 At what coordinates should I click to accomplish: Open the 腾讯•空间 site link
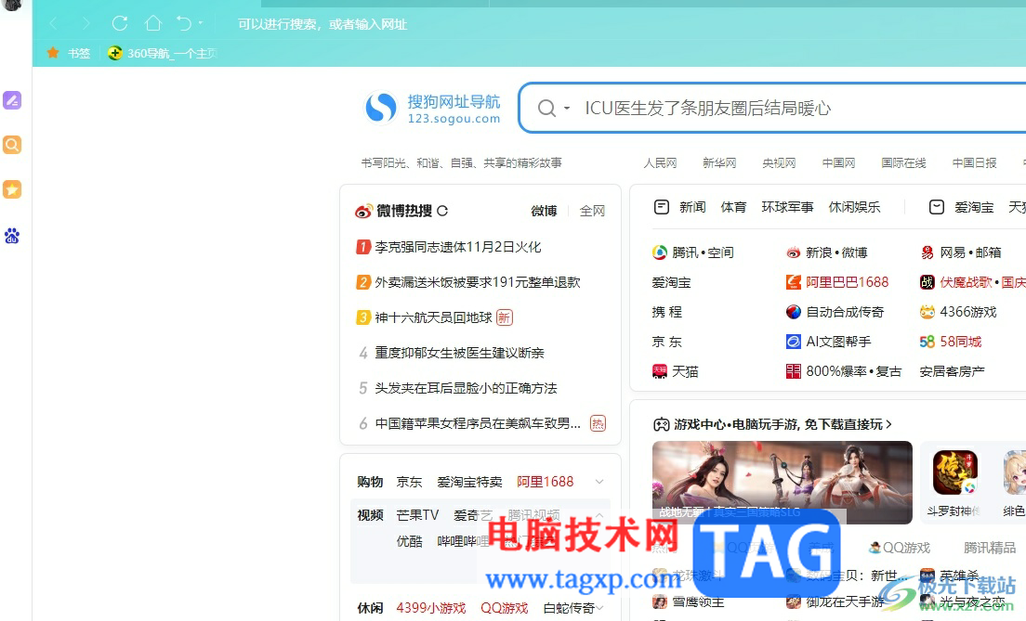point(693,252)
